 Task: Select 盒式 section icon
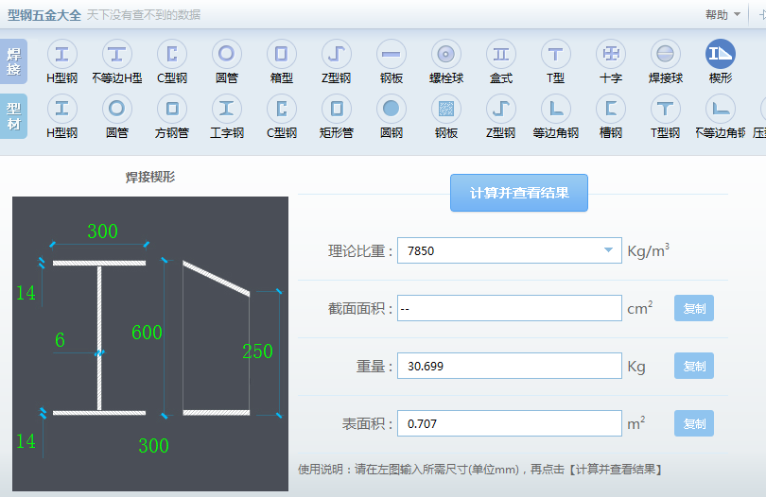pyautogui.click(x=501, y=54)
